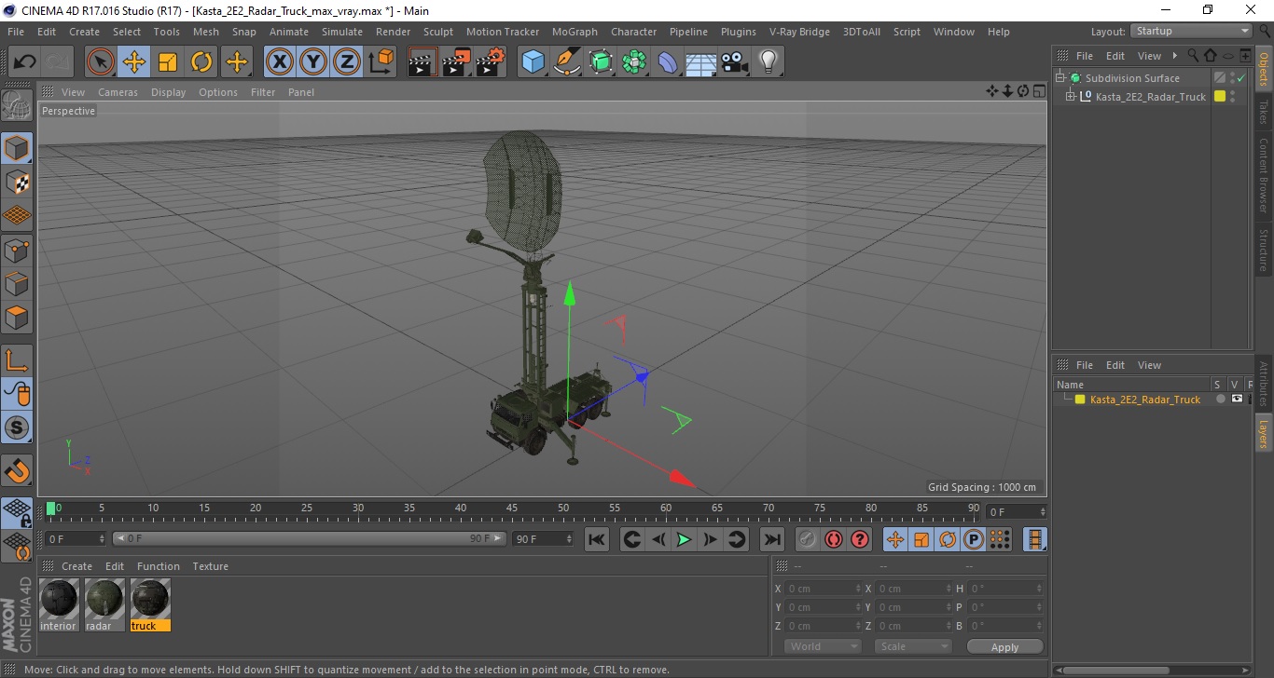Switch to Edges mode
The height and width of the screenshot is (678, 1274).
17,283
